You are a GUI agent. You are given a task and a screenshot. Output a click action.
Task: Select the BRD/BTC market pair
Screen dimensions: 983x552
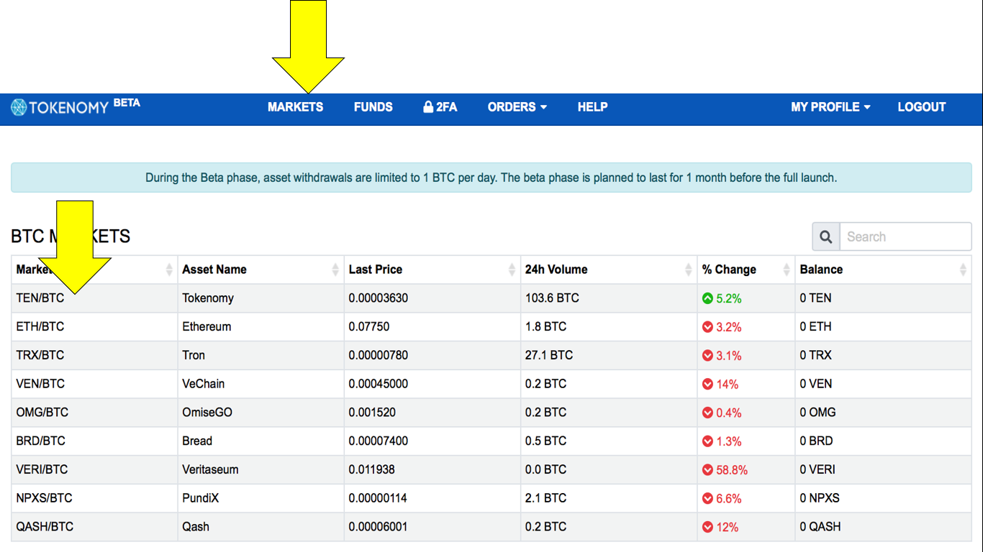pos(41,441)
